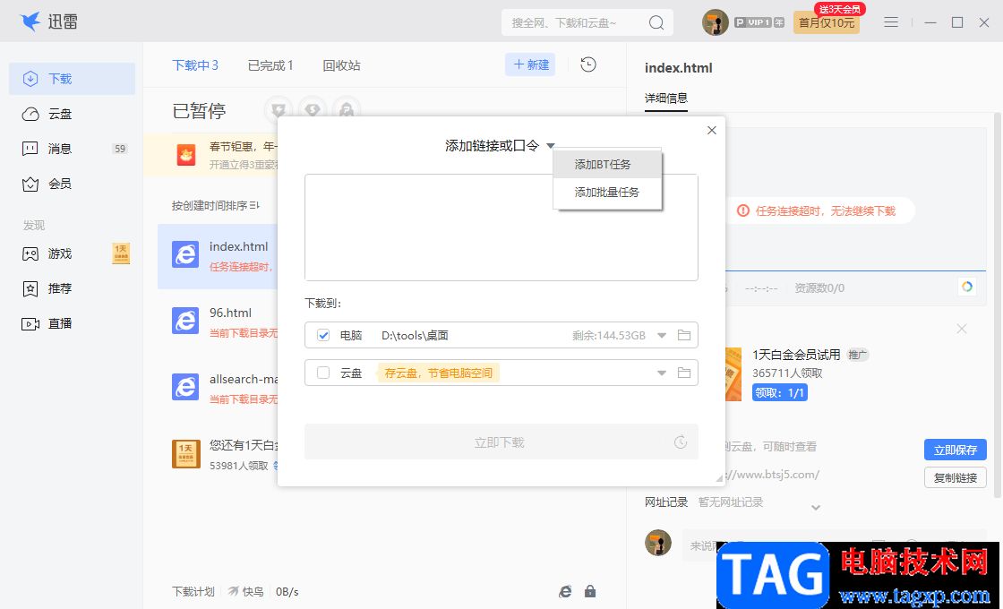Open the download history clock icon
This screenshot has width=1003, height=609.
[587, 64]
